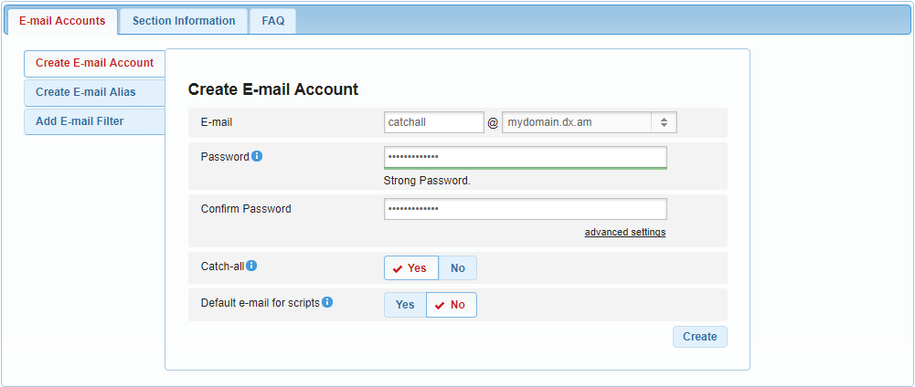Viewport: 915px width, 387px height.
Task: Open Add E-mail Filter section
Action: click(94, 121)
